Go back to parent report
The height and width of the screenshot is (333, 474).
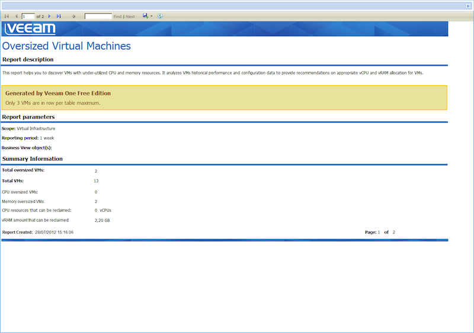click(x=73, y=17)
